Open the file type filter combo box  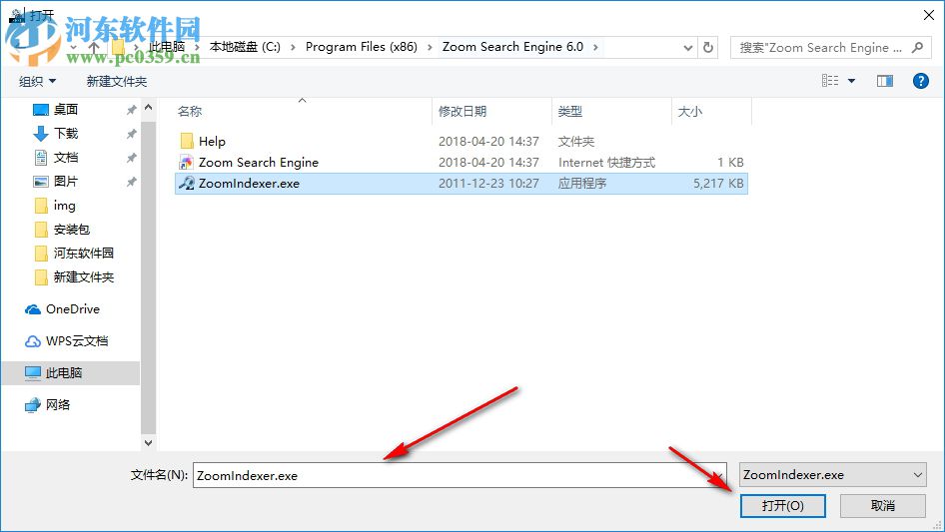pos(833,475)
